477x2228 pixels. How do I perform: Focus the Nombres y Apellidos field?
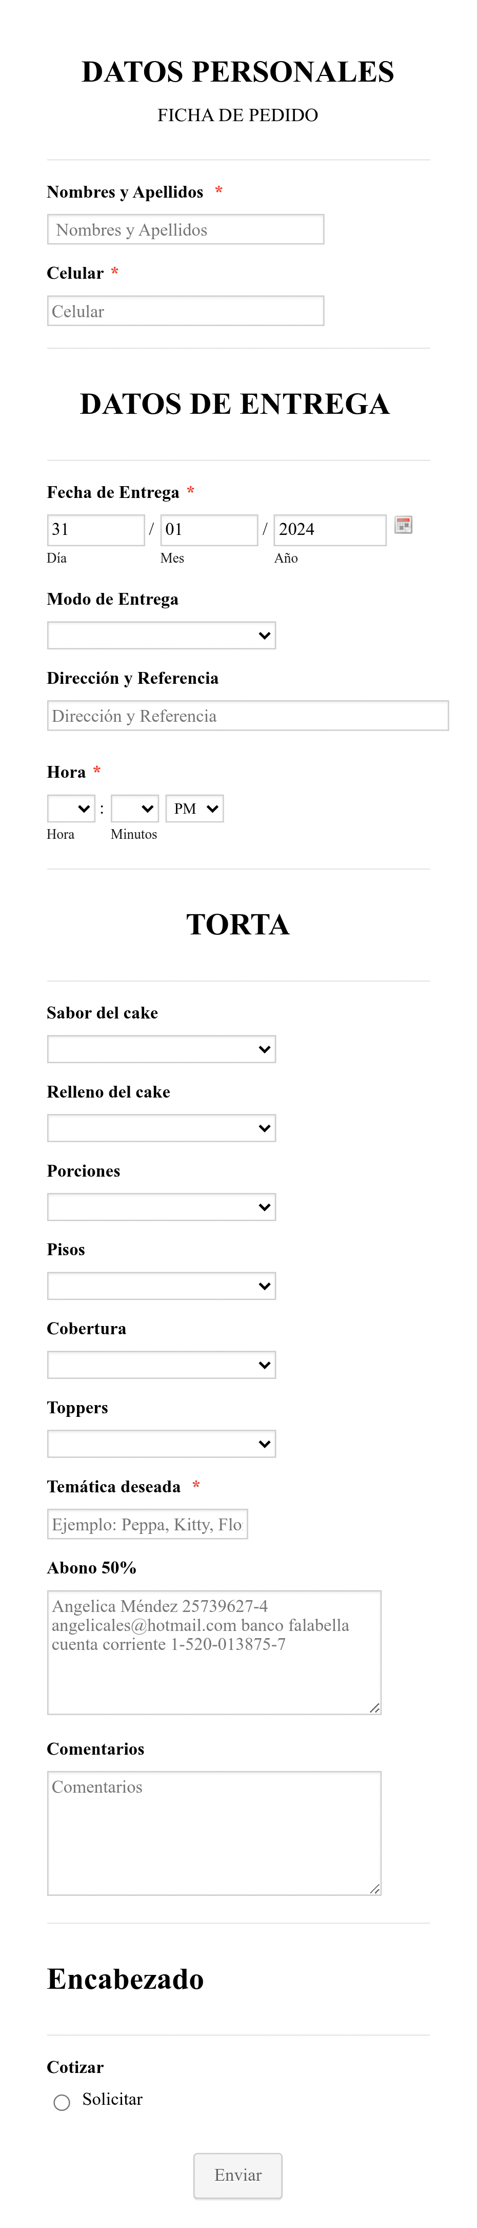coord(186,229)
